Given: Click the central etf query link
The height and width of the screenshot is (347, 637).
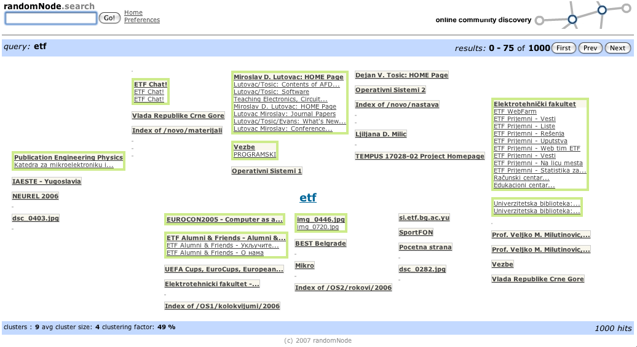Looking at the screenshot, I should point(308,198).
